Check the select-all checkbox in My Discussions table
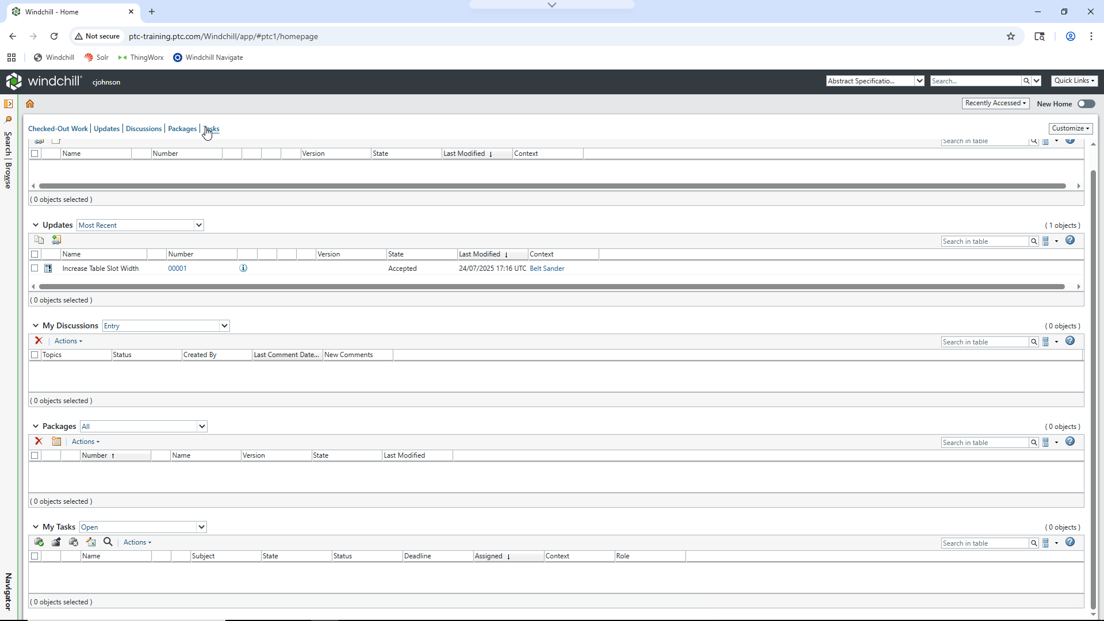This screenshot has height=621, width=1104. pos(34,355)
